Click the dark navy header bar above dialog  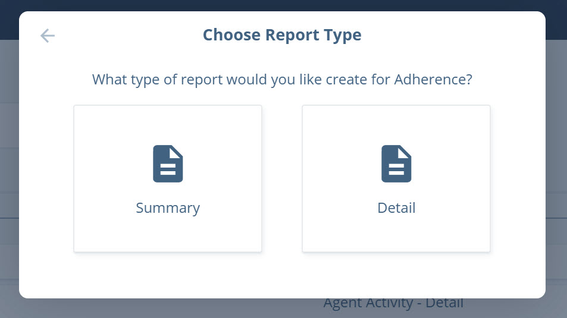pos(283,5)
